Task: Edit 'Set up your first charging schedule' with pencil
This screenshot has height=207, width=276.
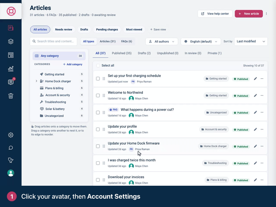Action: 255,79
